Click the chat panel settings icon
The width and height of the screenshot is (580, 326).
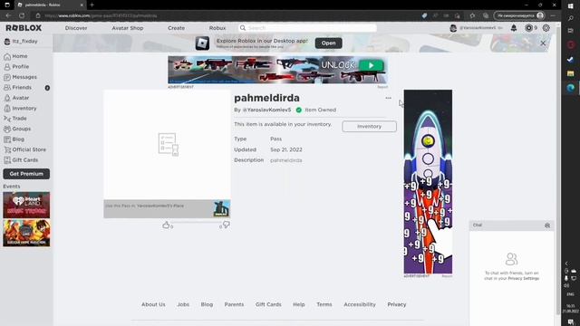[547, 225]
